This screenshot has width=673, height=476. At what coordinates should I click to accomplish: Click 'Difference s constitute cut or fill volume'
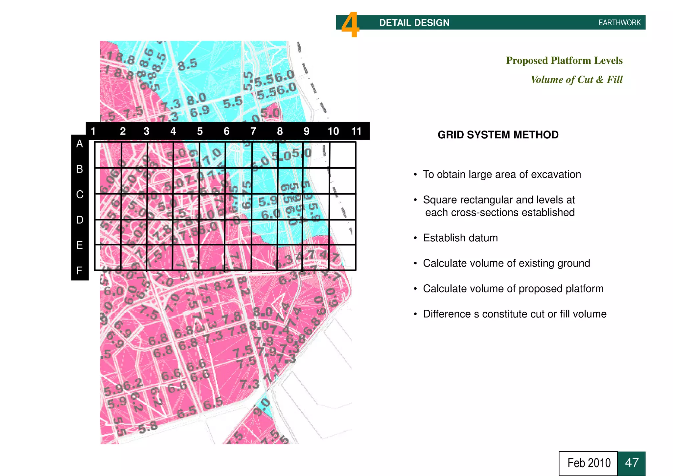tap(514, 314)
